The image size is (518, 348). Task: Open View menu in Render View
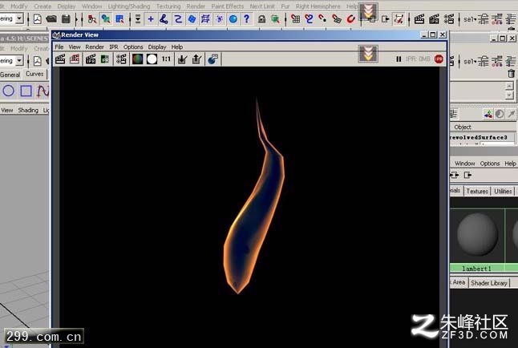[x=75, y=47]
